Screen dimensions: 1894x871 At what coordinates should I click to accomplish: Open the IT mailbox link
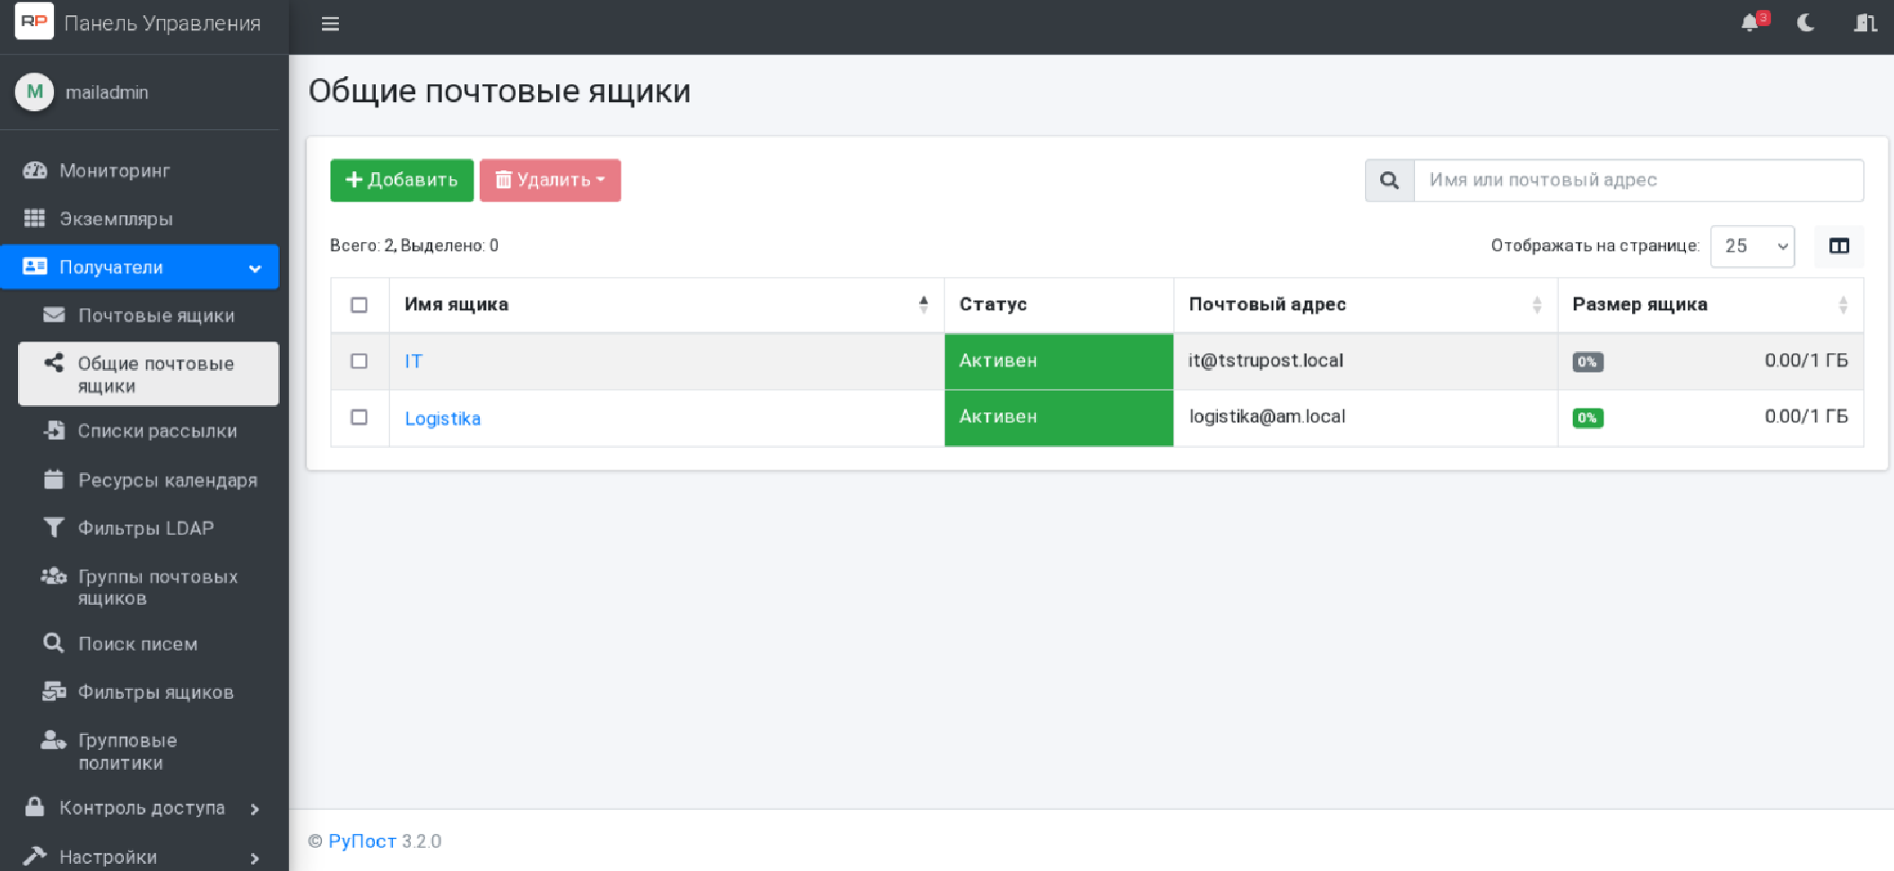(413, 361)
